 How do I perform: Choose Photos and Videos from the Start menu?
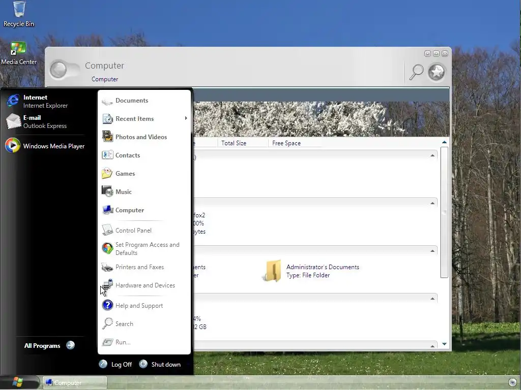(x=141, y=137)
